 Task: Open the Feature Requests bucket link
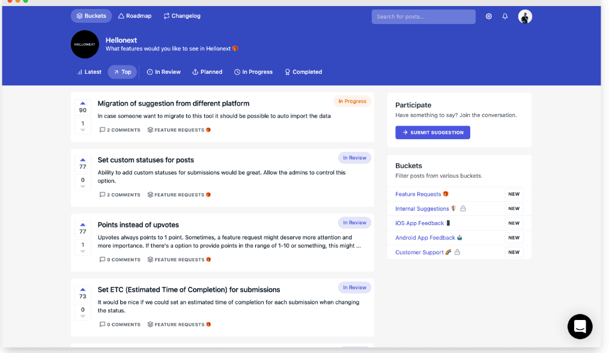(x=422, y=194)
